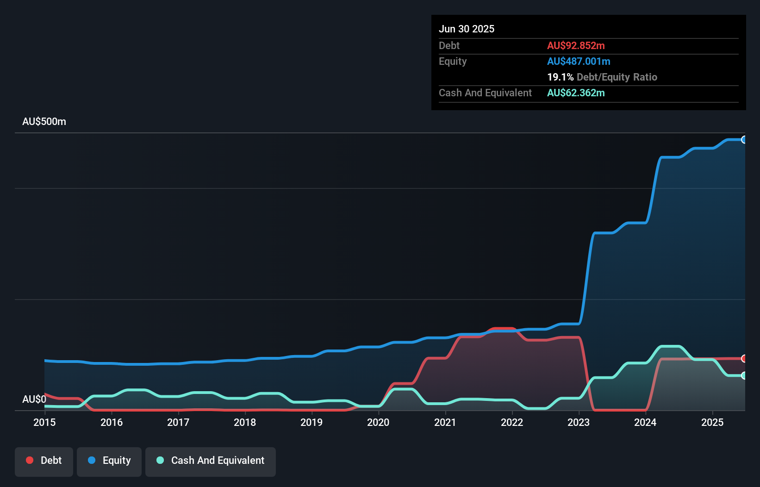Click the 2018 x-axis label
760x487 pixels.
click(x=245, y=422)
